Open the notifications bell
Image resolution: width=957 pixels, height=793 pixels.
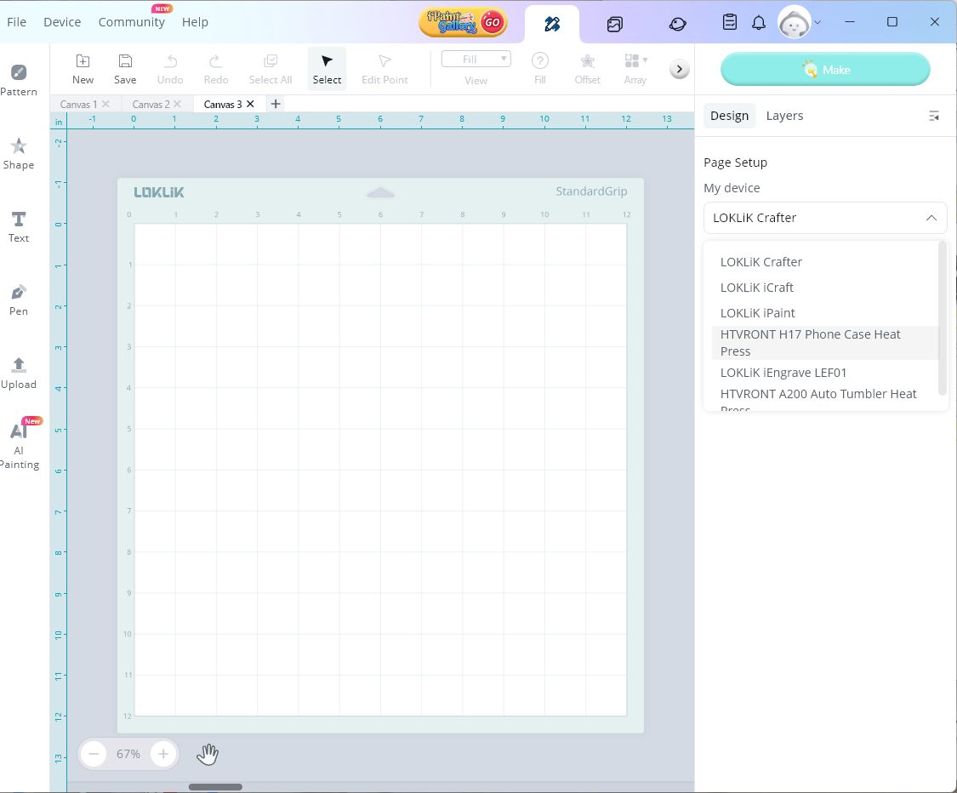point(759,23)
